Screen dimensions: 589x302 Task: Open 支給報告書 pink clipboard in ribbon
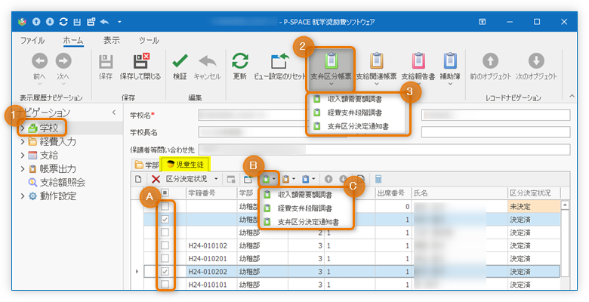(418, 61)
